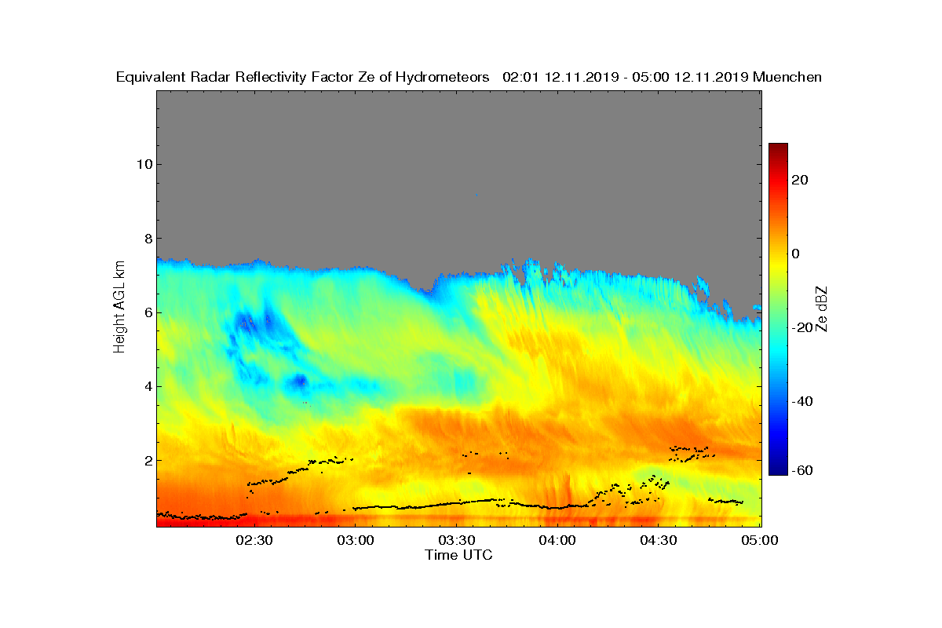Image resolution: width=942 pixels, height=628 pixels.
Task: Click the '-60' colorbar value
Action: click(x=801, y=469)
